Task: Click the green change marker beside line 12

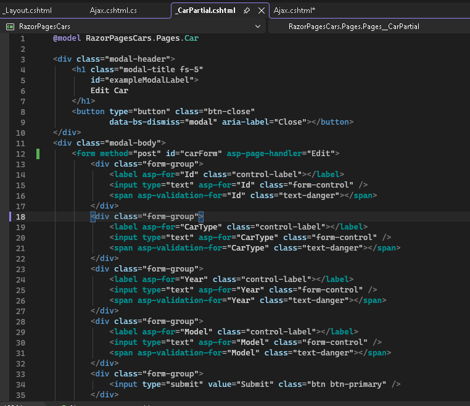Action: (38, 153)
